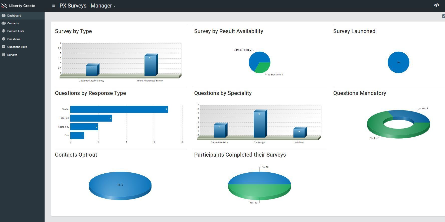Click the blue Survey Launched Yes pie

pyautogui.click(x=398, y=62)
